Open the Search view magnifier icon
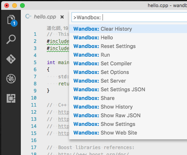This screenshot has height=155, width=187. click(x=11, y=39)
